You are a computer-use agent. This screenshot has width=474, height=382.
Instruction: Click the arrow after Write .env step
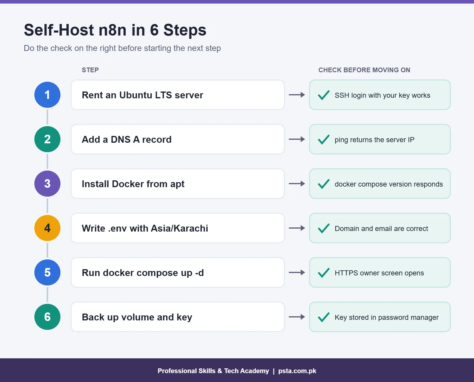coord(297,228)
